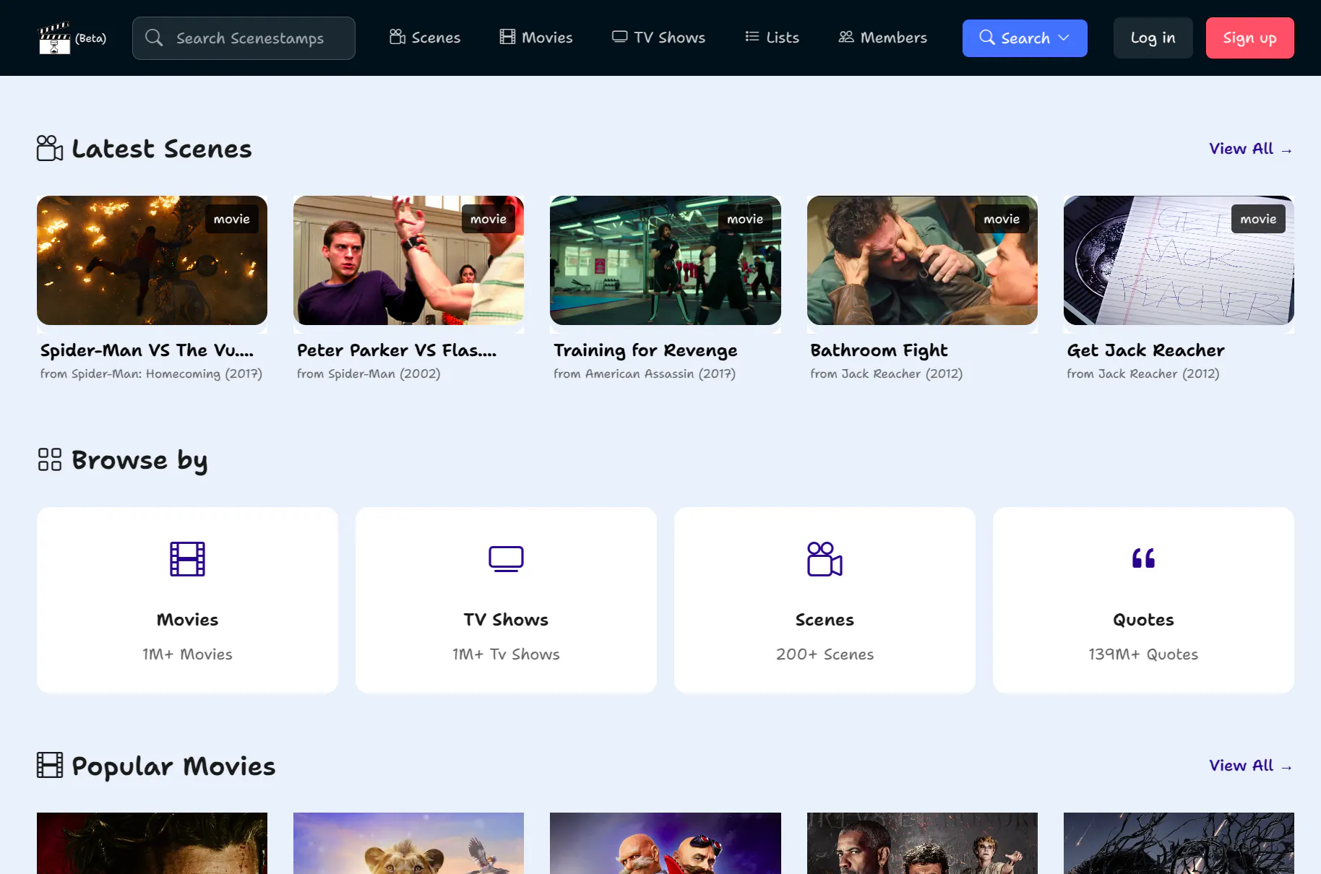
Task: Open the TV Shows nav menu item
Action: [x=658, y=38]
